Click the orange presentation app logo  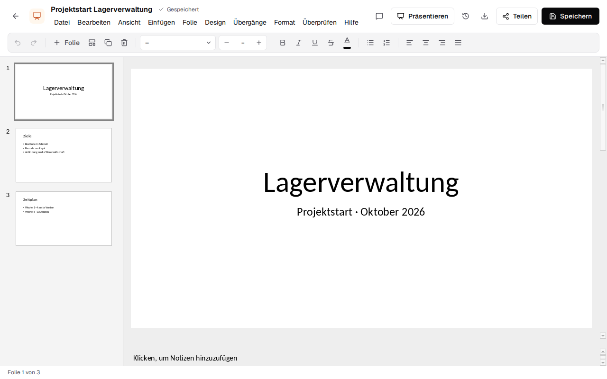(x=37, y=16)
